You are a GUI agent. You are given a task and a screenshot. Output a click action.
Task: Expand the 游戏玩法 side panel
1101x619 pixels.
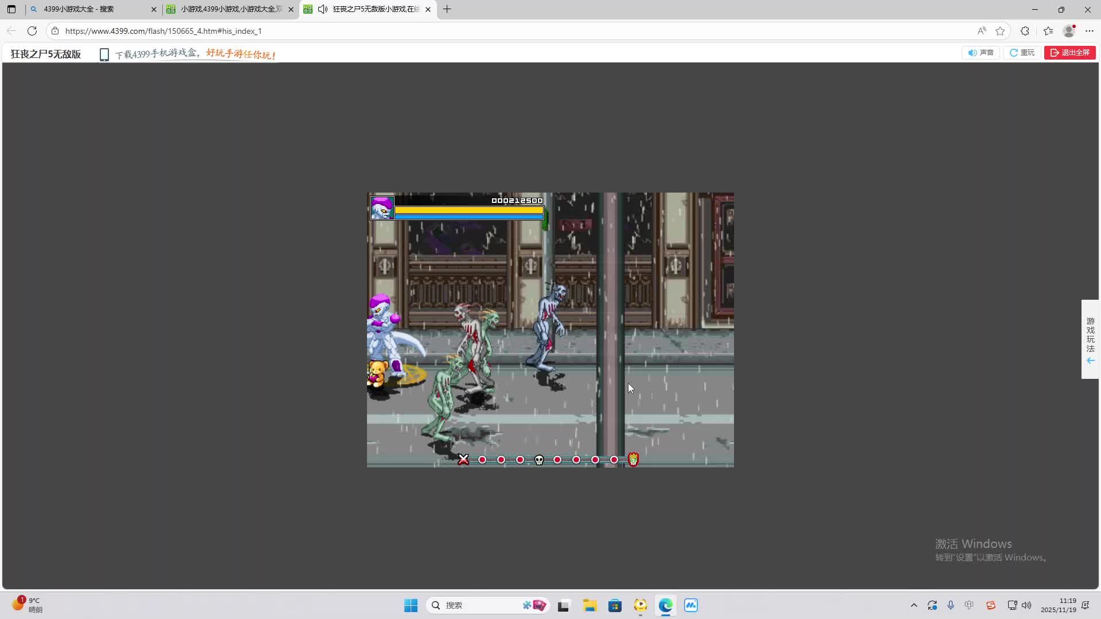(1090, 339)
